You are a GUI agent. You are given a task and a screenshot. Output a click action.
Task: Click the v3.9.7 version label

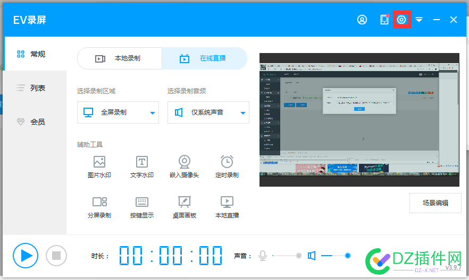453,267
